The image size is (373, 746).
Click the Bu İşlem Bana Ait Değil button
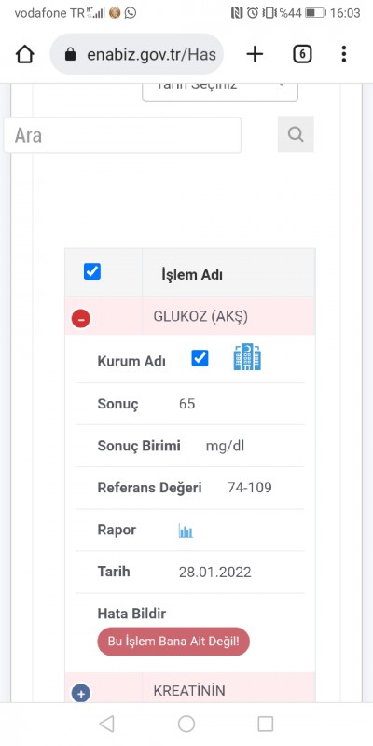click(173, 642)
